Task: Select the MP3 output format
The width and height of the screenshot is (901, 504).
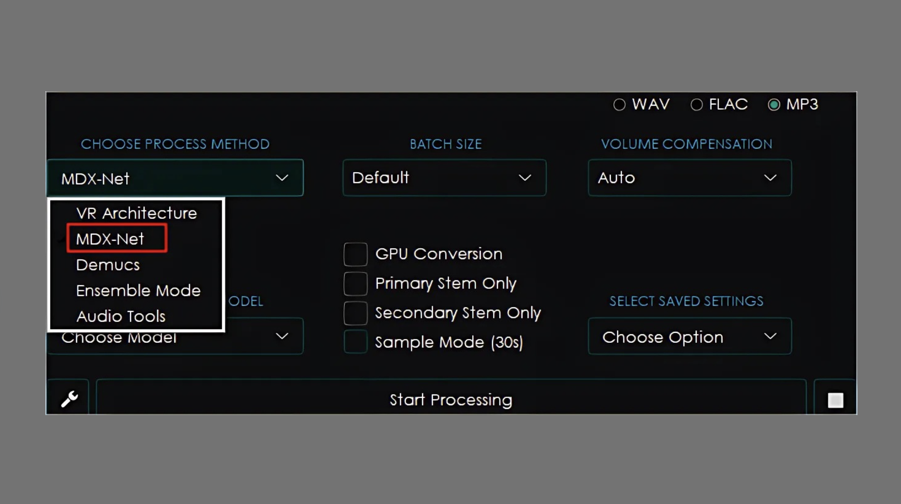Action: [x=774, y=104]
